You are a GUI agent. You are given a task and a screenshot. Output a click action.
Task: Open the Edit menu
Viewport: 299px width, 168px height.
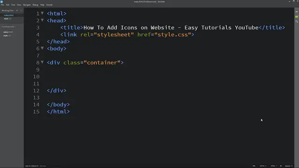click(x=7, y=5)
